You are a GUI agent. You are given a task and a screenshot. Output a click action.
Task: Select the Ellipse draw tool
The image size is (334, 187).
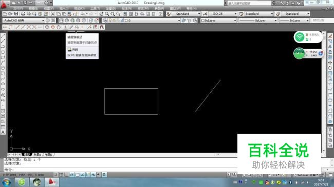click(3, 84)
